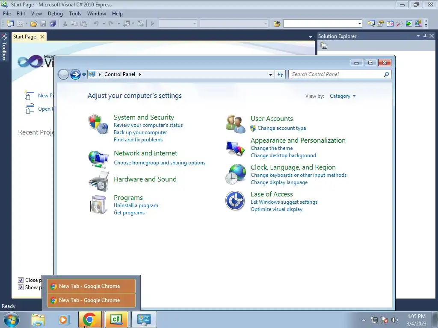This screenshot has width=438, height=328.
Task: Click the Cut scissors toolbar icon
Action: click(65, 24)
